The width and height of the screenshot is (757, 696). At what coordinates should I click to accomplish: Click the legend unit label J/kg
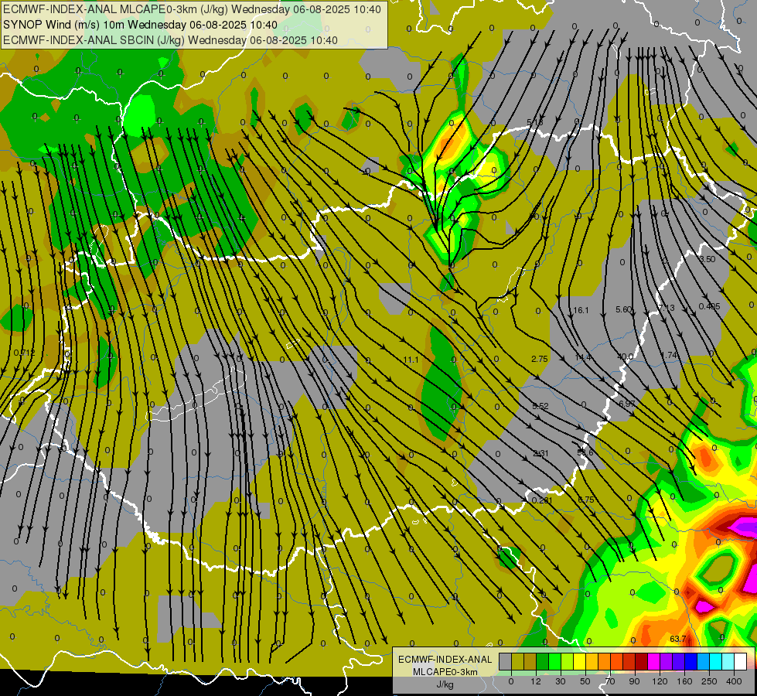(445, 684)
